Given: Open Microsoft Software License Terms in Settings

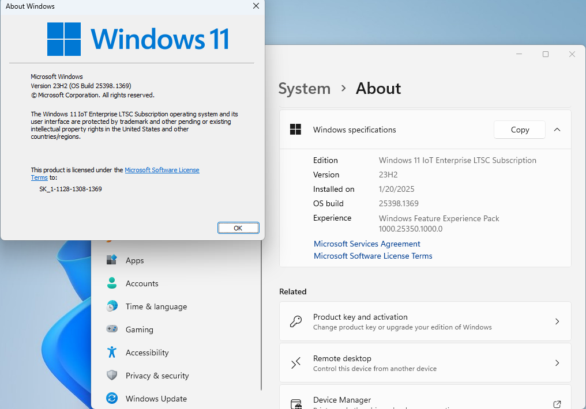Looking at the screenshot, I should (373, 256).
